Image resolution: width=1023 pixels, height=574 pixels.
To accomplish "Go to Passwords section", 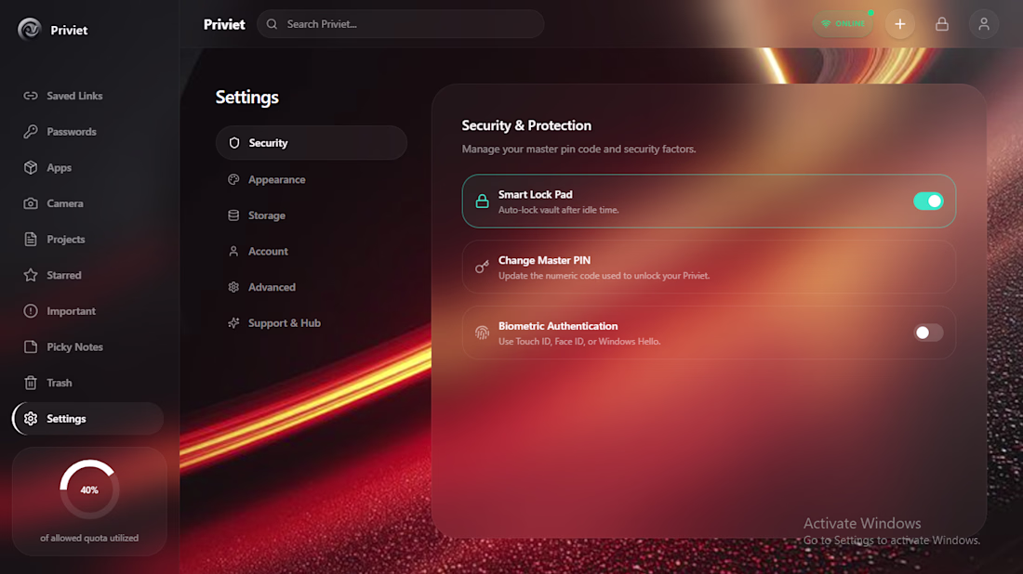I will point(87,132).
